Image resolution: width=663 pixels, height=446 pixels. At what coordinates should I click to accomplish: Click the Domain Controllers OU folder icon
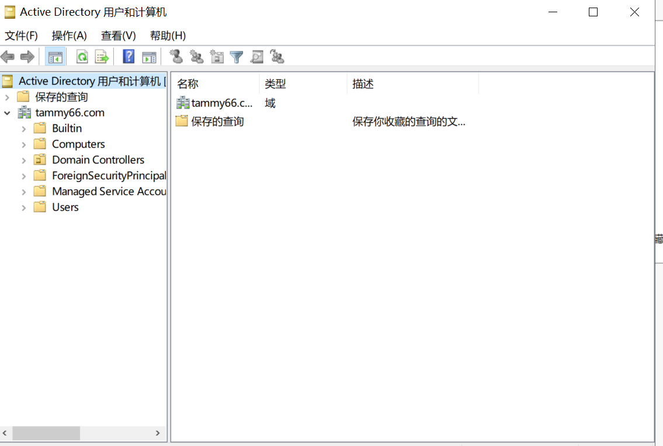click(40, 160)
